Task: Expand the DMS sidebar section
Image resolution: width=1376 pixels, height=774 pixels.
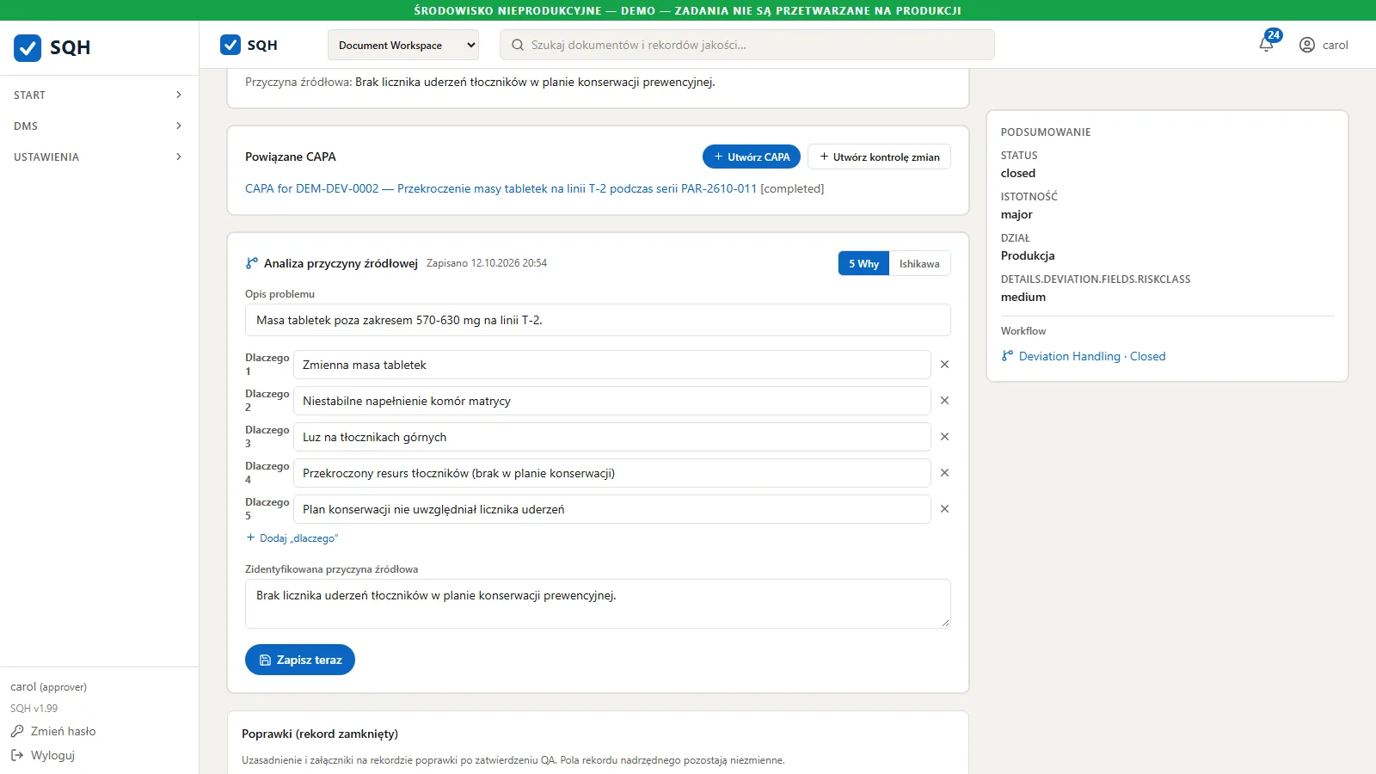Action: (99, 126)
